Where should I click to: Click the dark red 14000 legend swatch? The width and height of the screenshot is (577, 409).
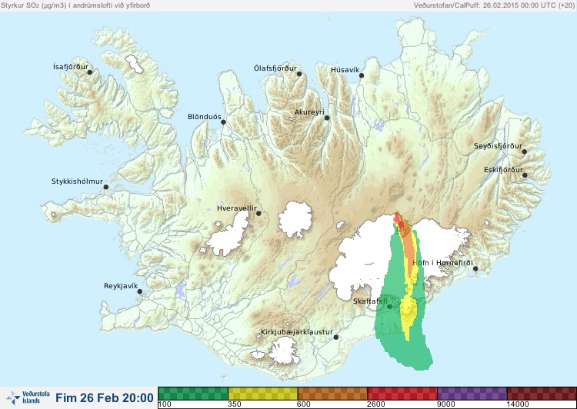[x=542, y=394]
